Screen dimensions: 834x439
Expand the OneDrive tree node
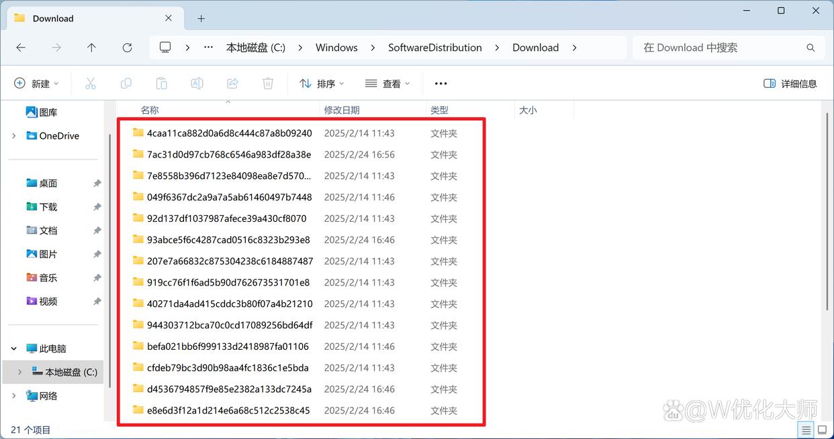pos(14,136)
